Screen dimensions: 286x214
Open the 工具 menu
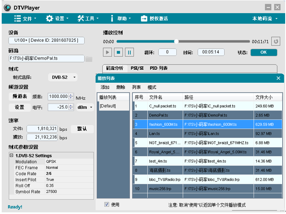88,19
